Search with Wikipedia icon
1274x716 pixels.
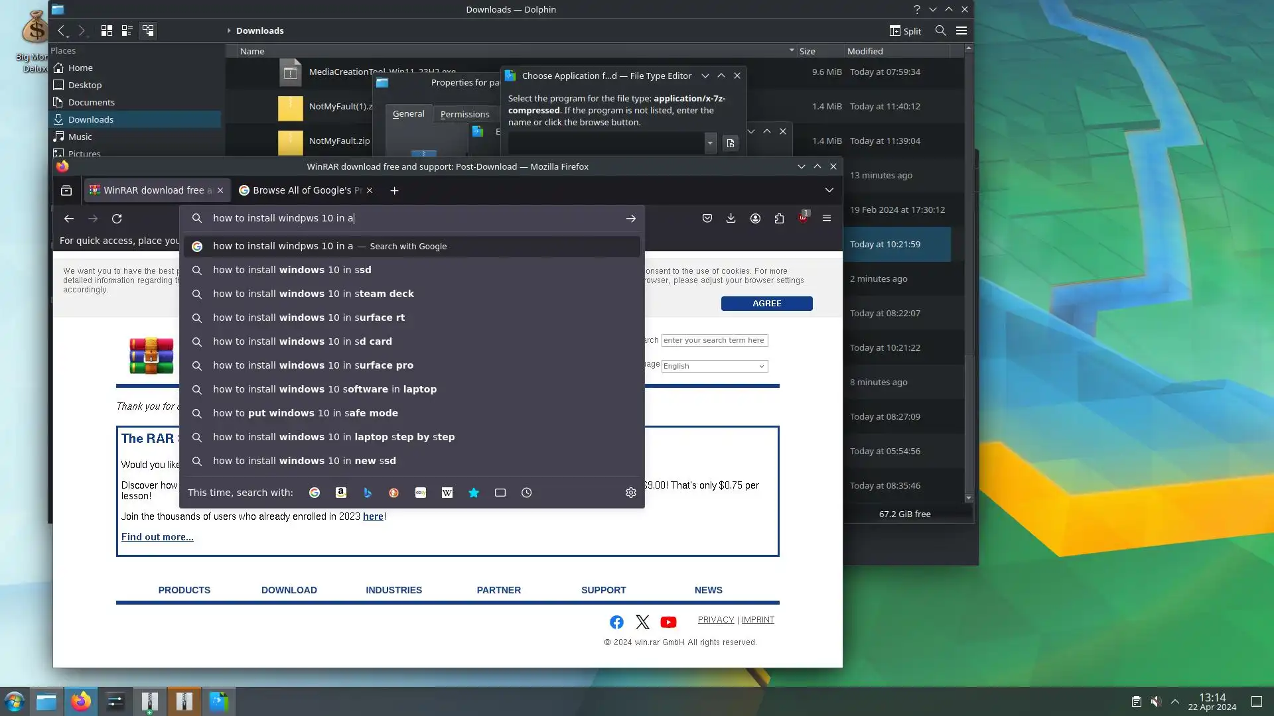[447, 493]
